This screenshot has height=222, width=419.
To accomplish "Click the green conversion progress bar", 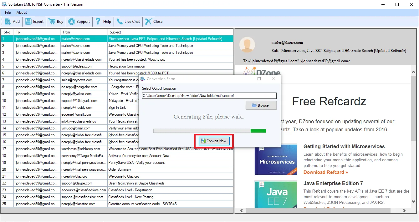I will pyautogui.click(x=210, y=131).
